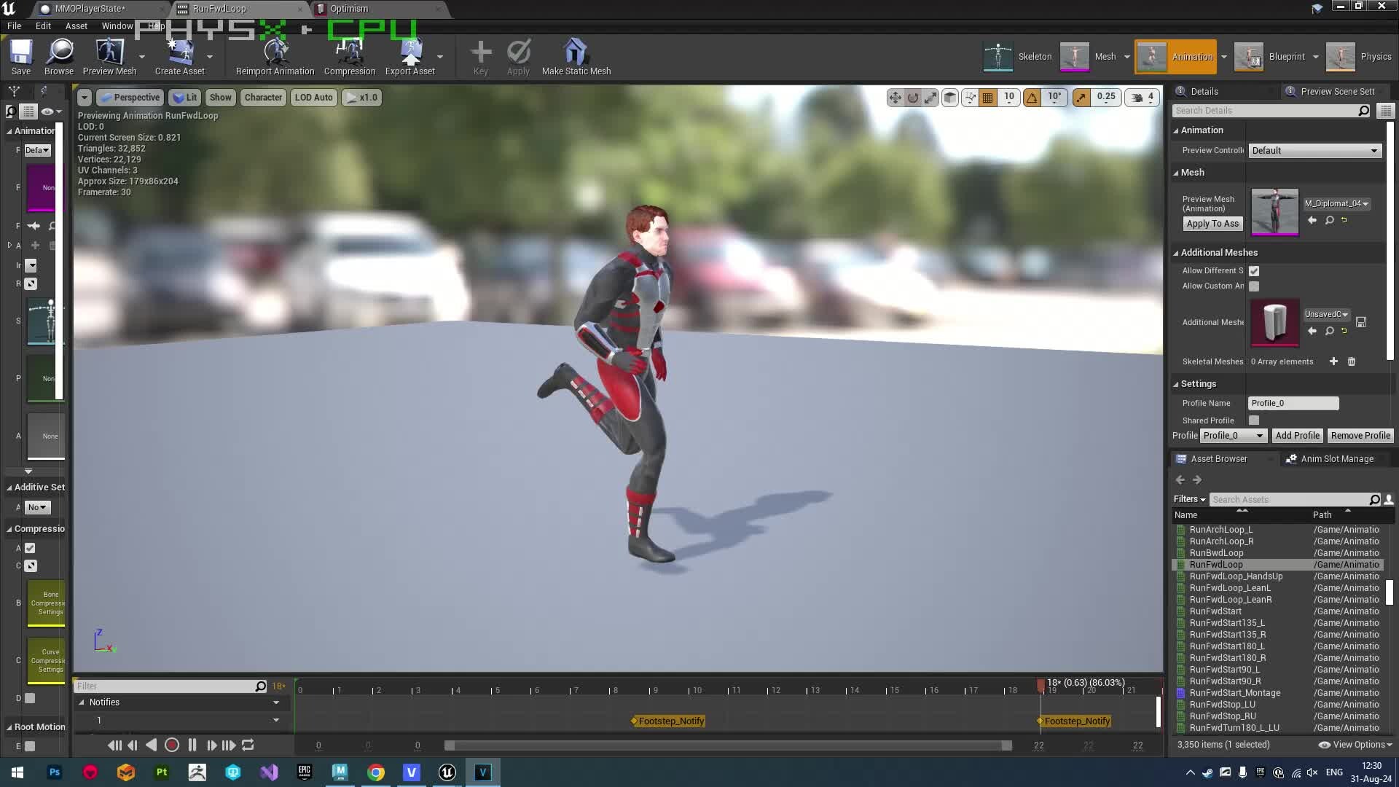Click the Apply To Asset button
Image resolution: width=1399 pixels, height=787 pixels.
point(1212,224)
